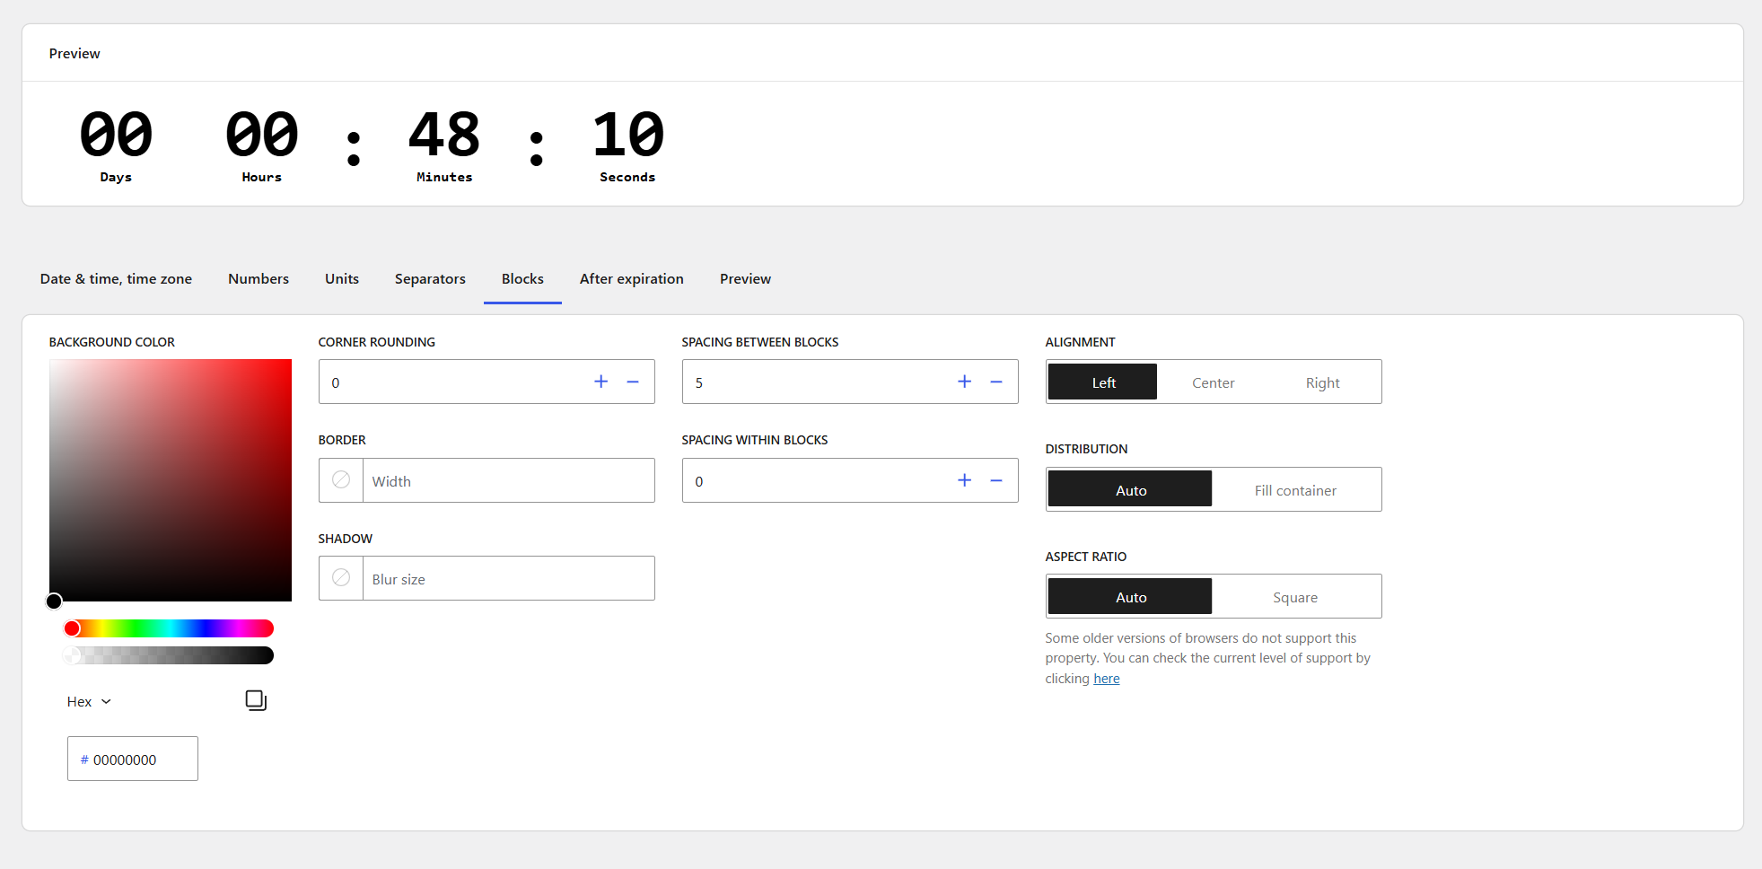This screenshot has height=869, width=1762.
Task: Set distribution to Auto
Action: pyautogui.click(x=1130, y=489)
